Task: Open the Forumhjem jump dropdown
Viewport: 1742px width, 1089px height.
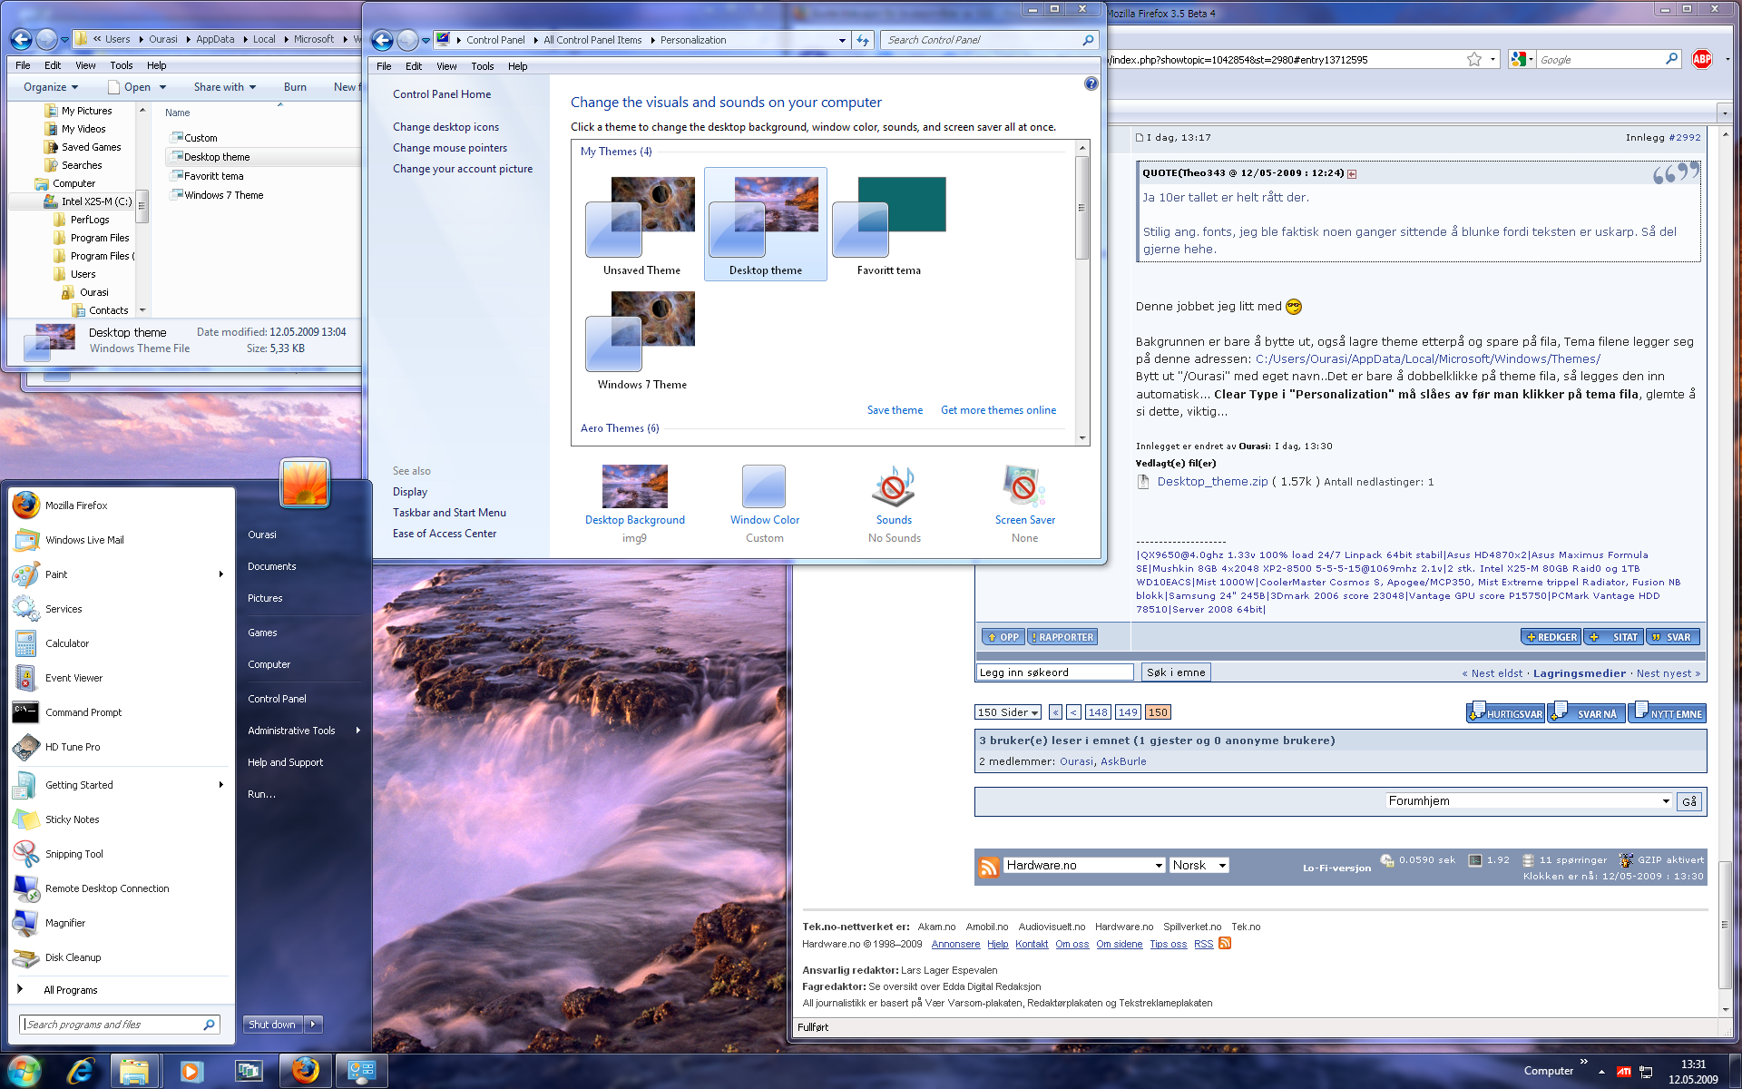Action: 1529,801
